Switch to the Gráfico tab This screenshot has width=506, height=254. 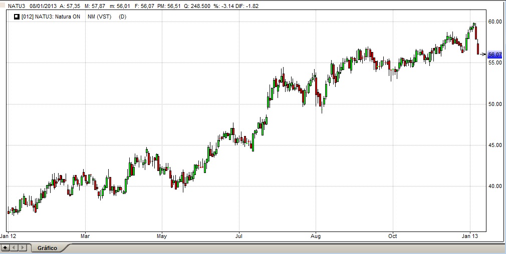(47, 248)
